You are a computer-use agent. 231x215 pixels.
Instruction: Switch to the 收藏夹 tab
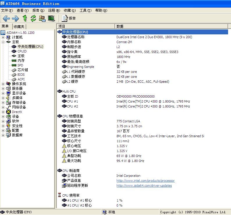[19, 27]
